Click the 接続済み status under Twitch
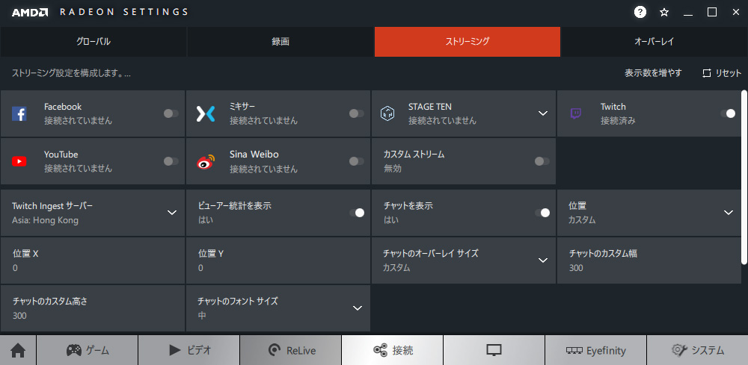 click(x=618, y=121)
